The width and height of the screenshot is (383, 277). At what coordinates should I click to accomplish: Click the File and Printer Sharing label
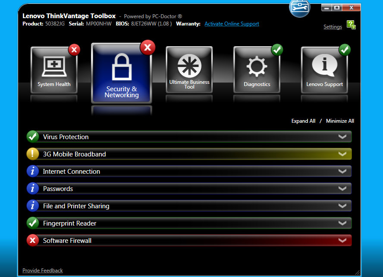tap(76, 206)
